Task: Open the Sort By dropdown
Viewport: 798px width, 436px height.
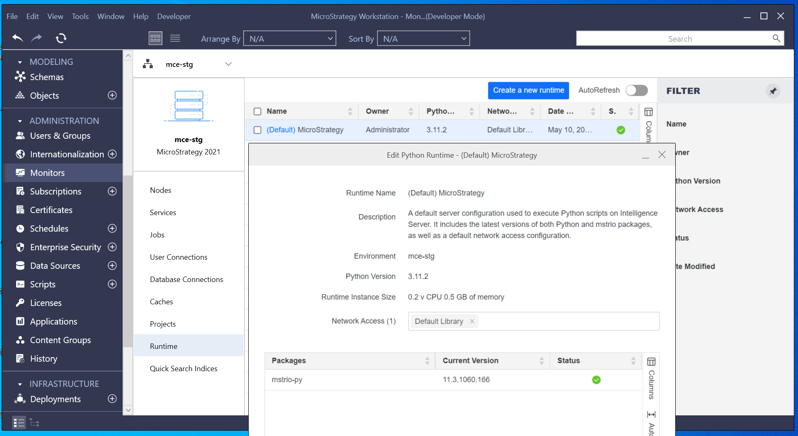Action: [x=423, y=38]
